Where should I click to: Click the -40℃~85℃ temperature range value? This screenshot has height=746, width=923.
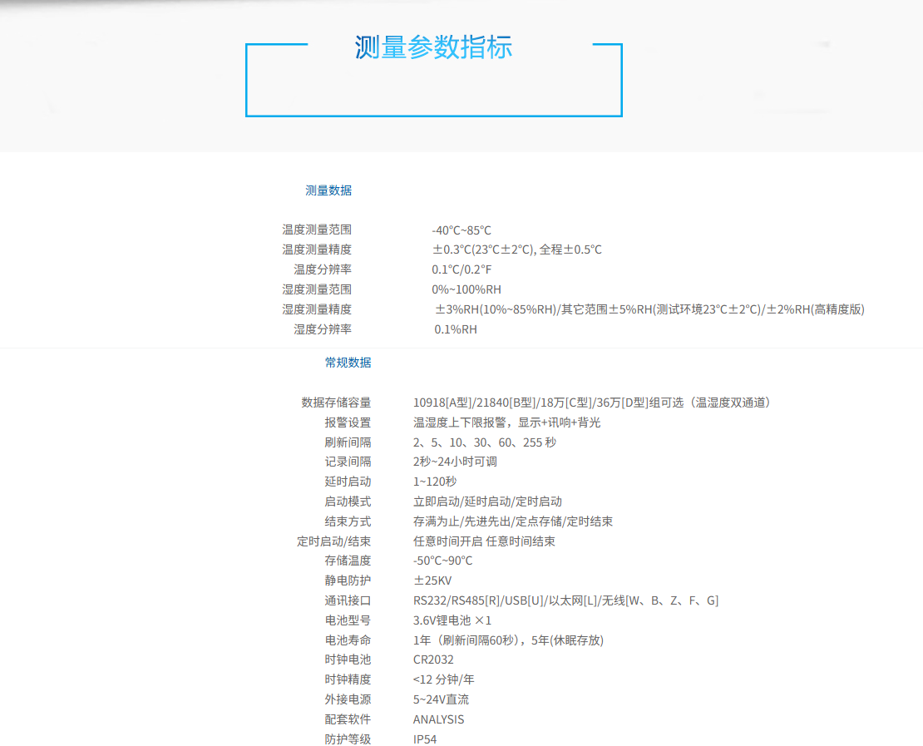point(462,230)
